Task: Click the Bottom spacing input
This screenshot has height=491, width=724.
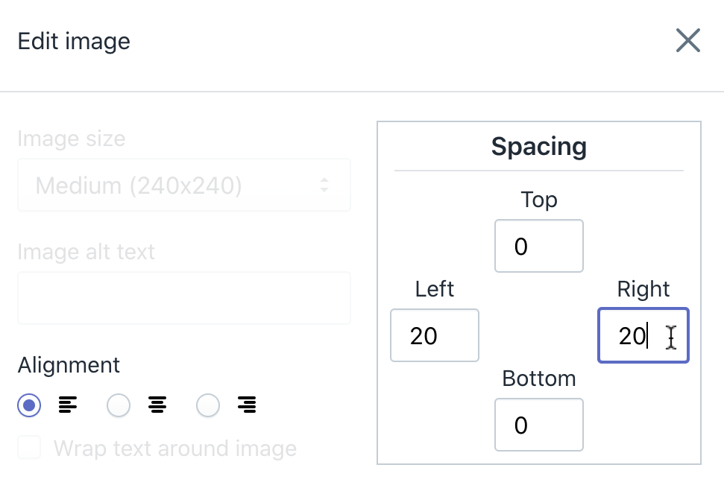Action: pyautogui.click(x=539, y=425)
